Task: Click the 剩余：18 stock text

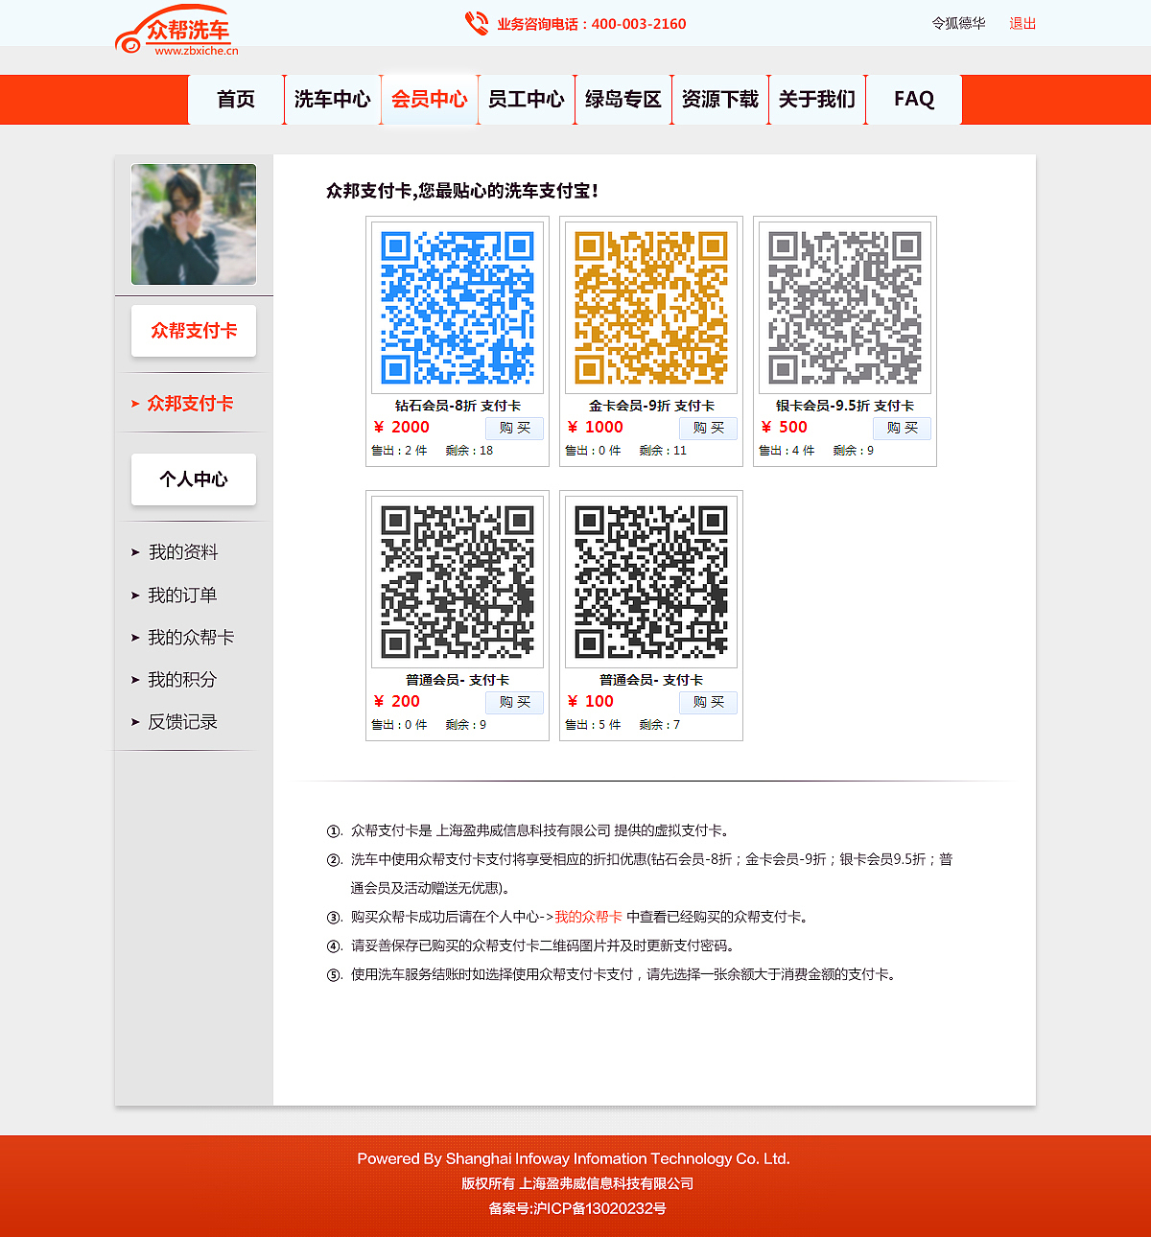Action: pyautogui.click(x=469, y=451)
